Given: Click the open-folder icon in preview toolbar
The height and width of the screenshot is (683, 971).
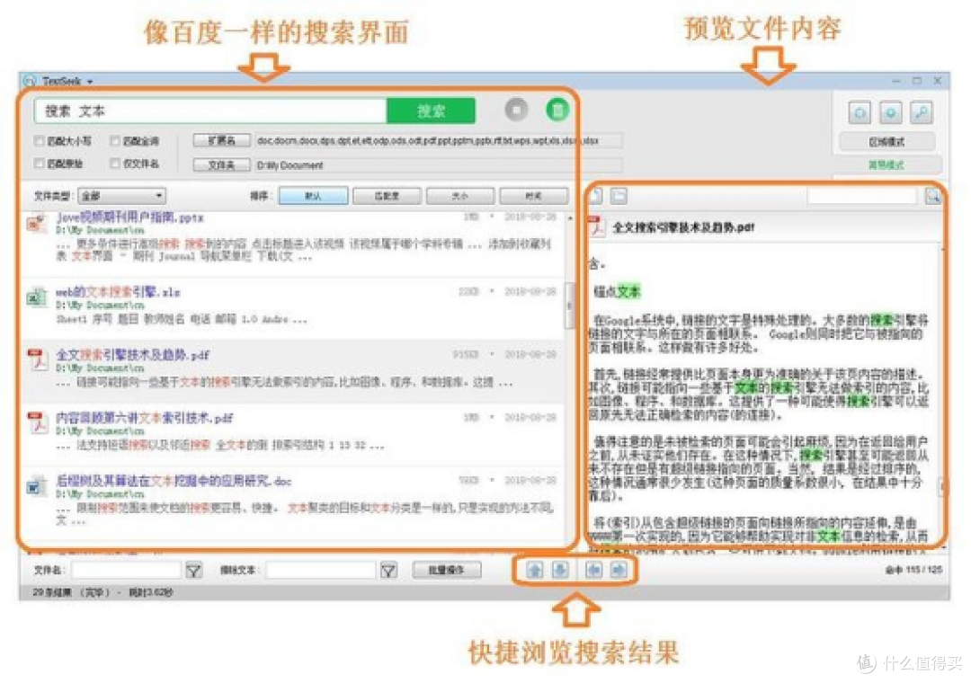Looking at the screenshot, I should 619,196.
